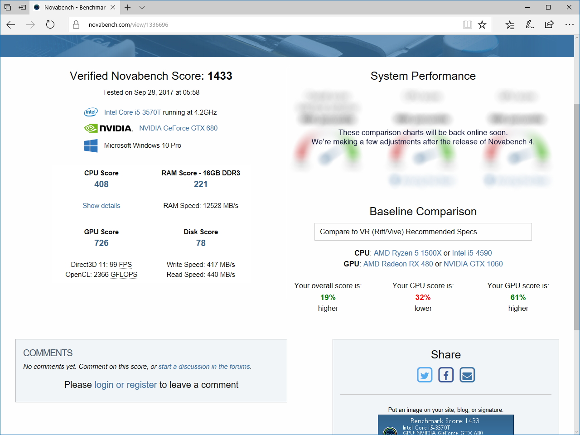The image size is (580, 435).
Task: Open the Intel i5-4590 link
Action: (x=472, y=253)
